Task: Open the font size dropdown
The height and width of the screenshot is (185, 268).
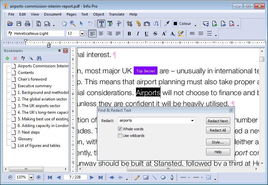Action: 82,33
